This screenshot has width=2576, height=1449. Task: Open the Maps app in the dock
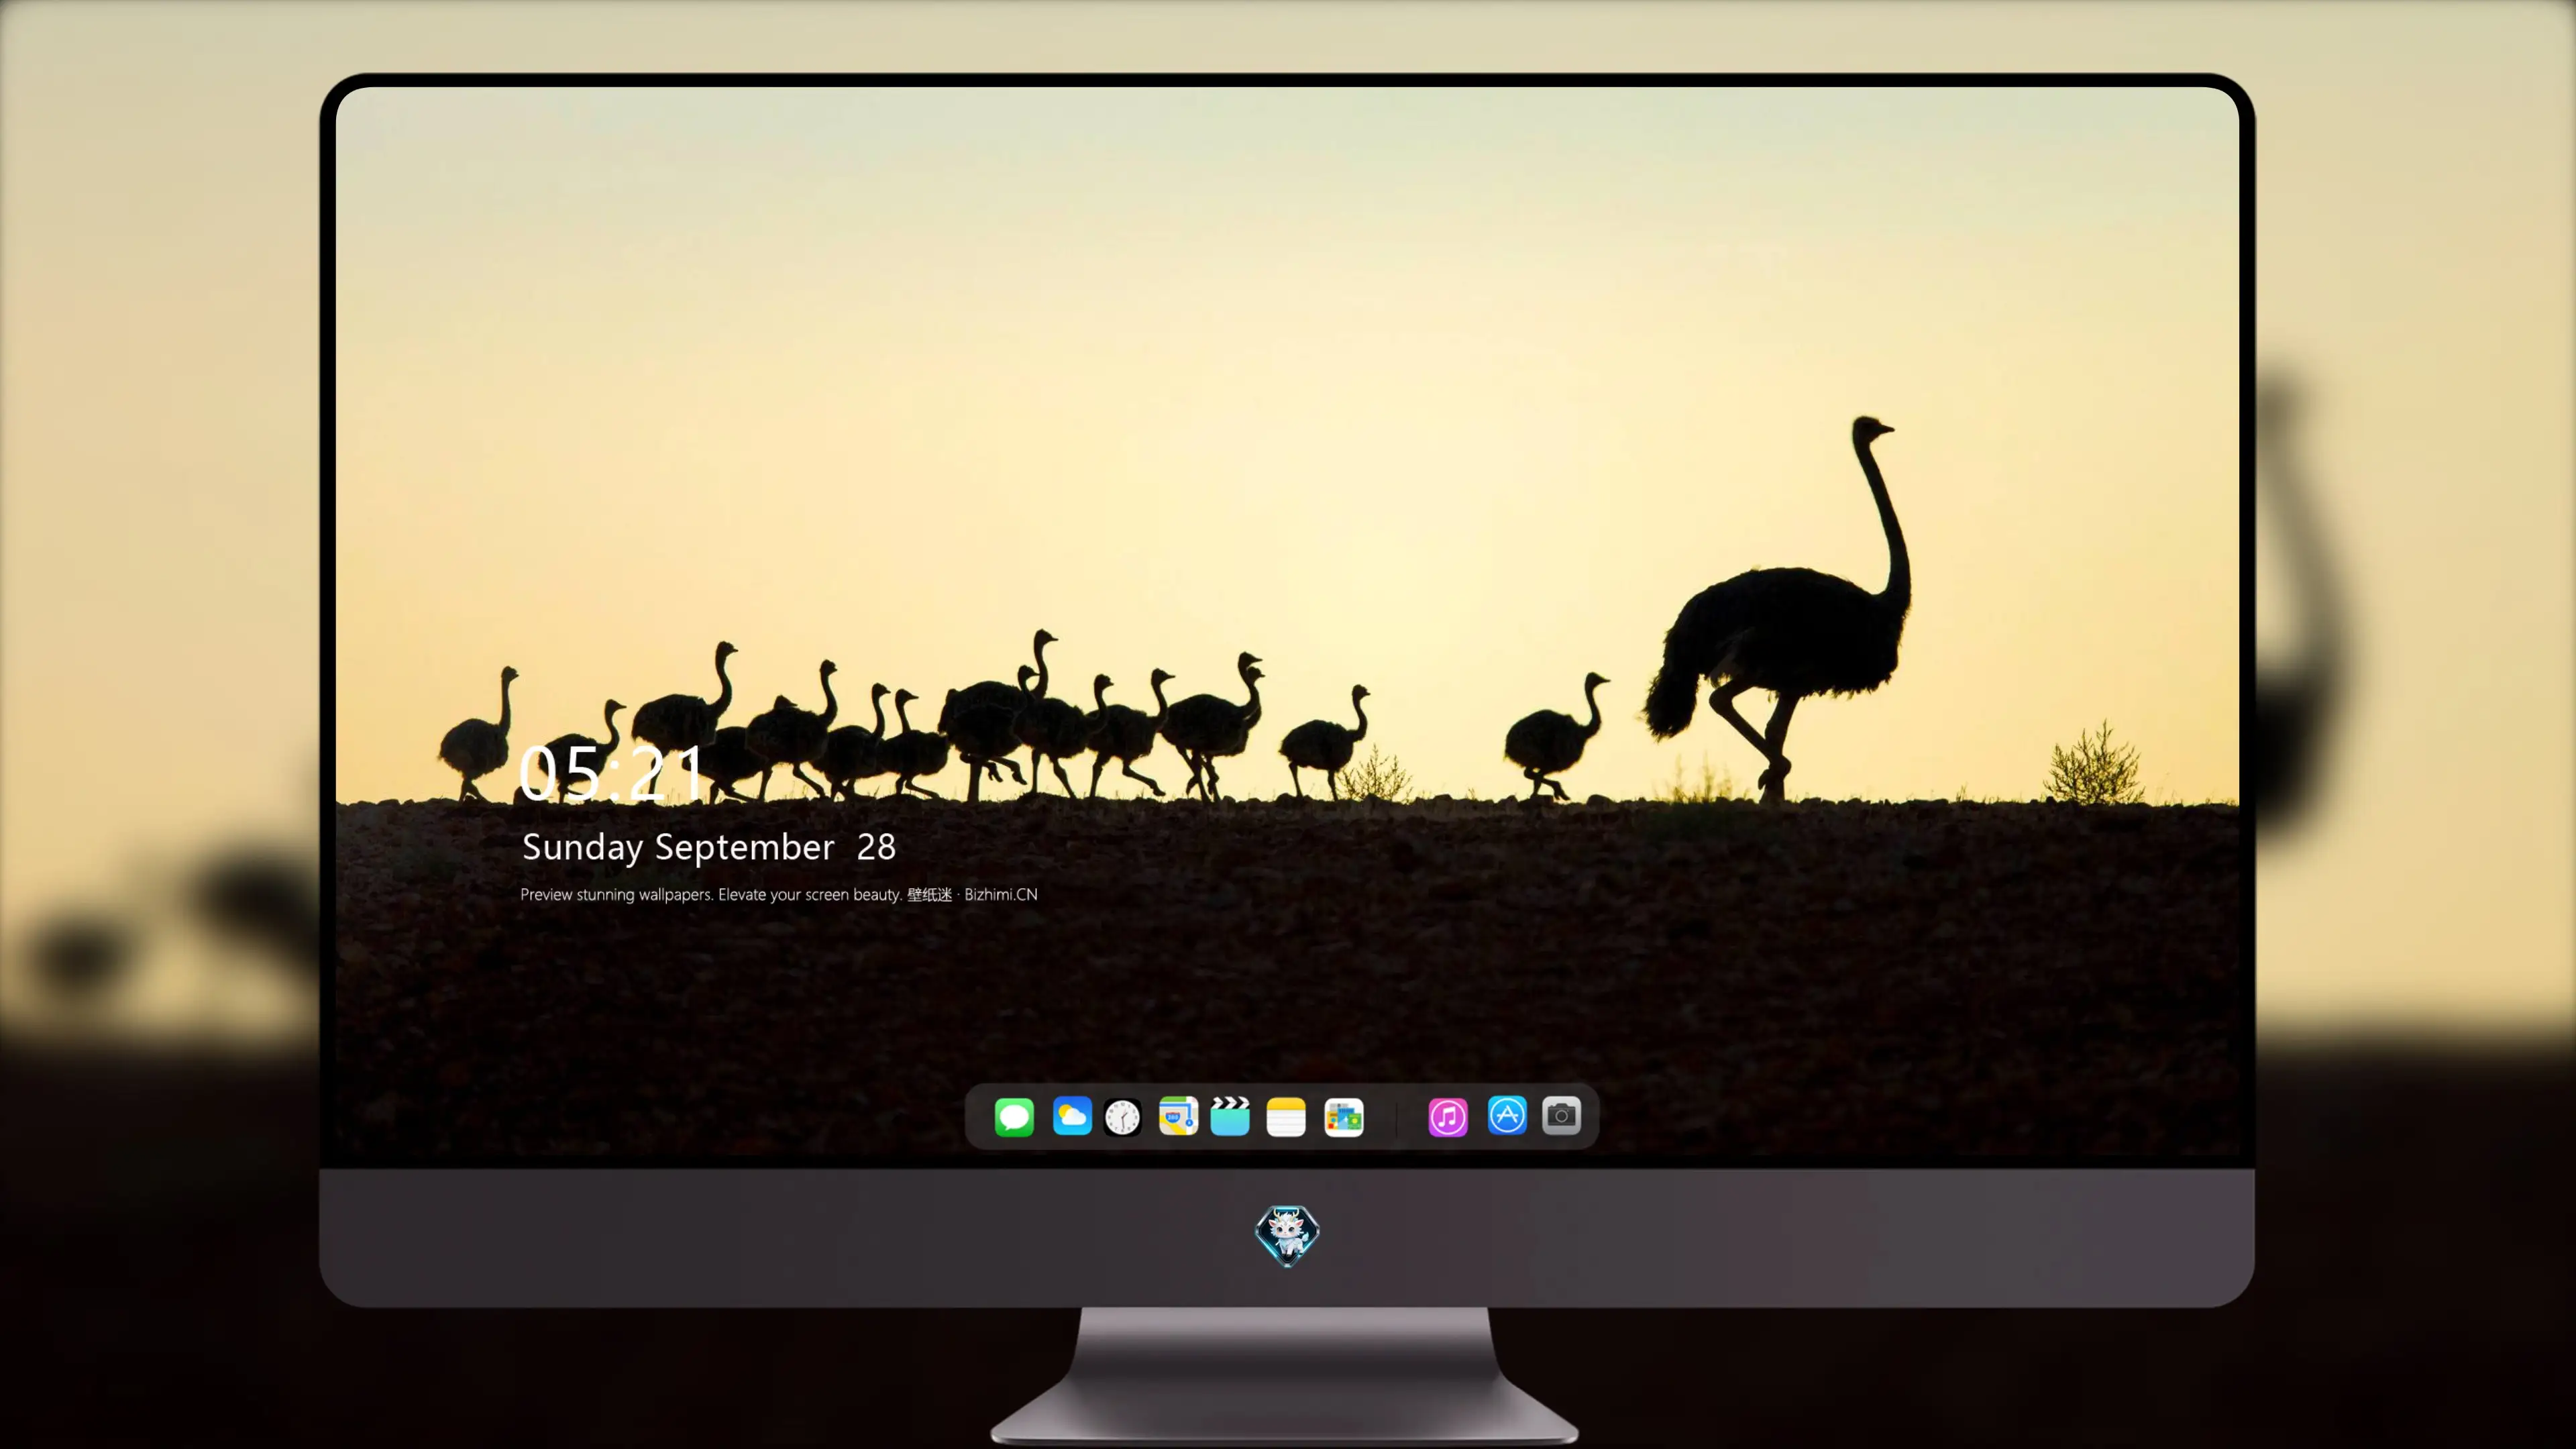(x=1178, y=1116)
